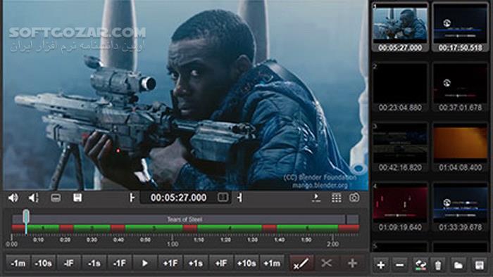Take a snapshot with the camera icon
Viewport: 493px width, 277px height.
pos(354,198)
